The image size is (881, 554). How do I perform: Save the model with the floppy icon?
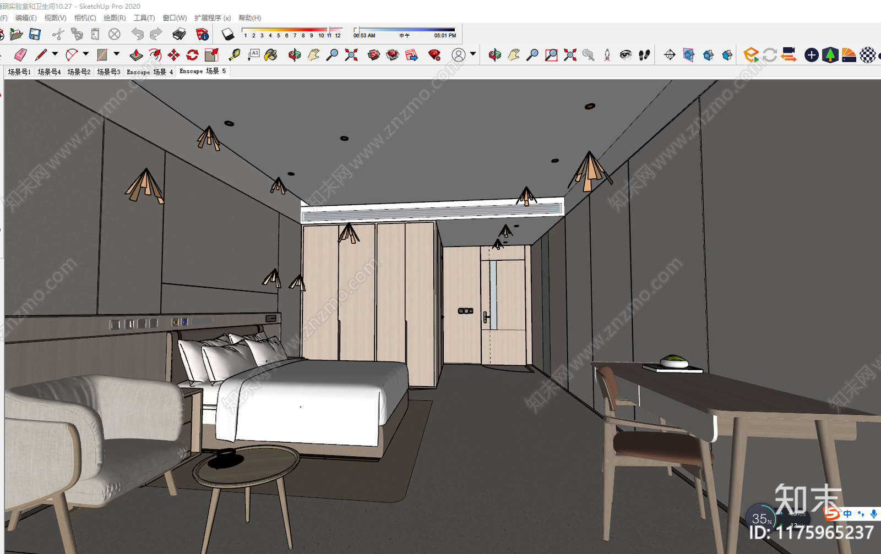pyautogui.click(x=35, y=35)
